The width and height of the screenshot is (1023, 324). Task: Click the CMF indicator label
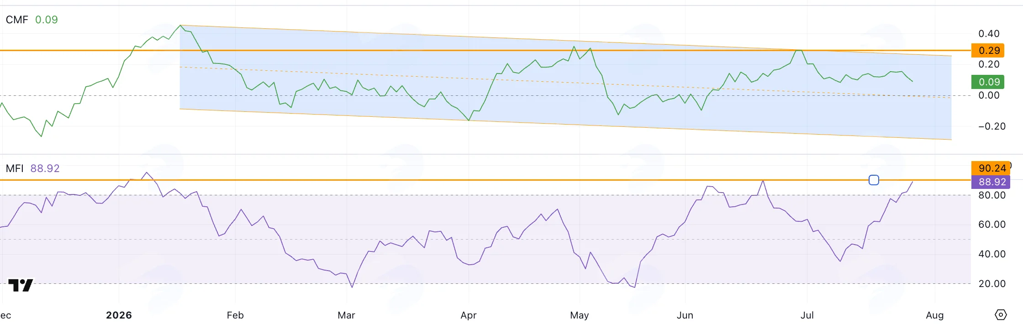point(17,20)
